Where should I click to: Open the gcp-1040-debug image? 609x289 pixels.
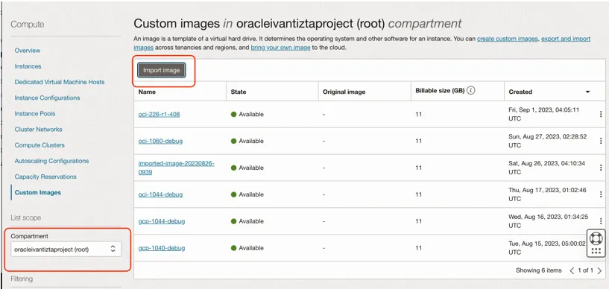coord(162,248)
